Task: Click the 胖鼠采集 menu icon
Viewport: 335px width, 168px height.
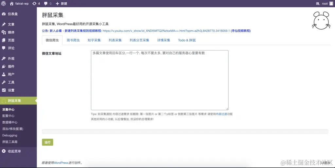Action: pos(4,101)
